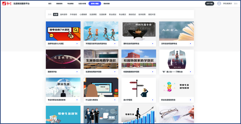Click card title 选择专业的七大误区

pos(56,44)
